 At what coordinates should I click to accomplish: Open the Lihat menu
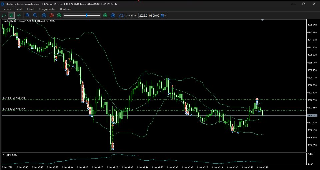[x=19, y=9]
